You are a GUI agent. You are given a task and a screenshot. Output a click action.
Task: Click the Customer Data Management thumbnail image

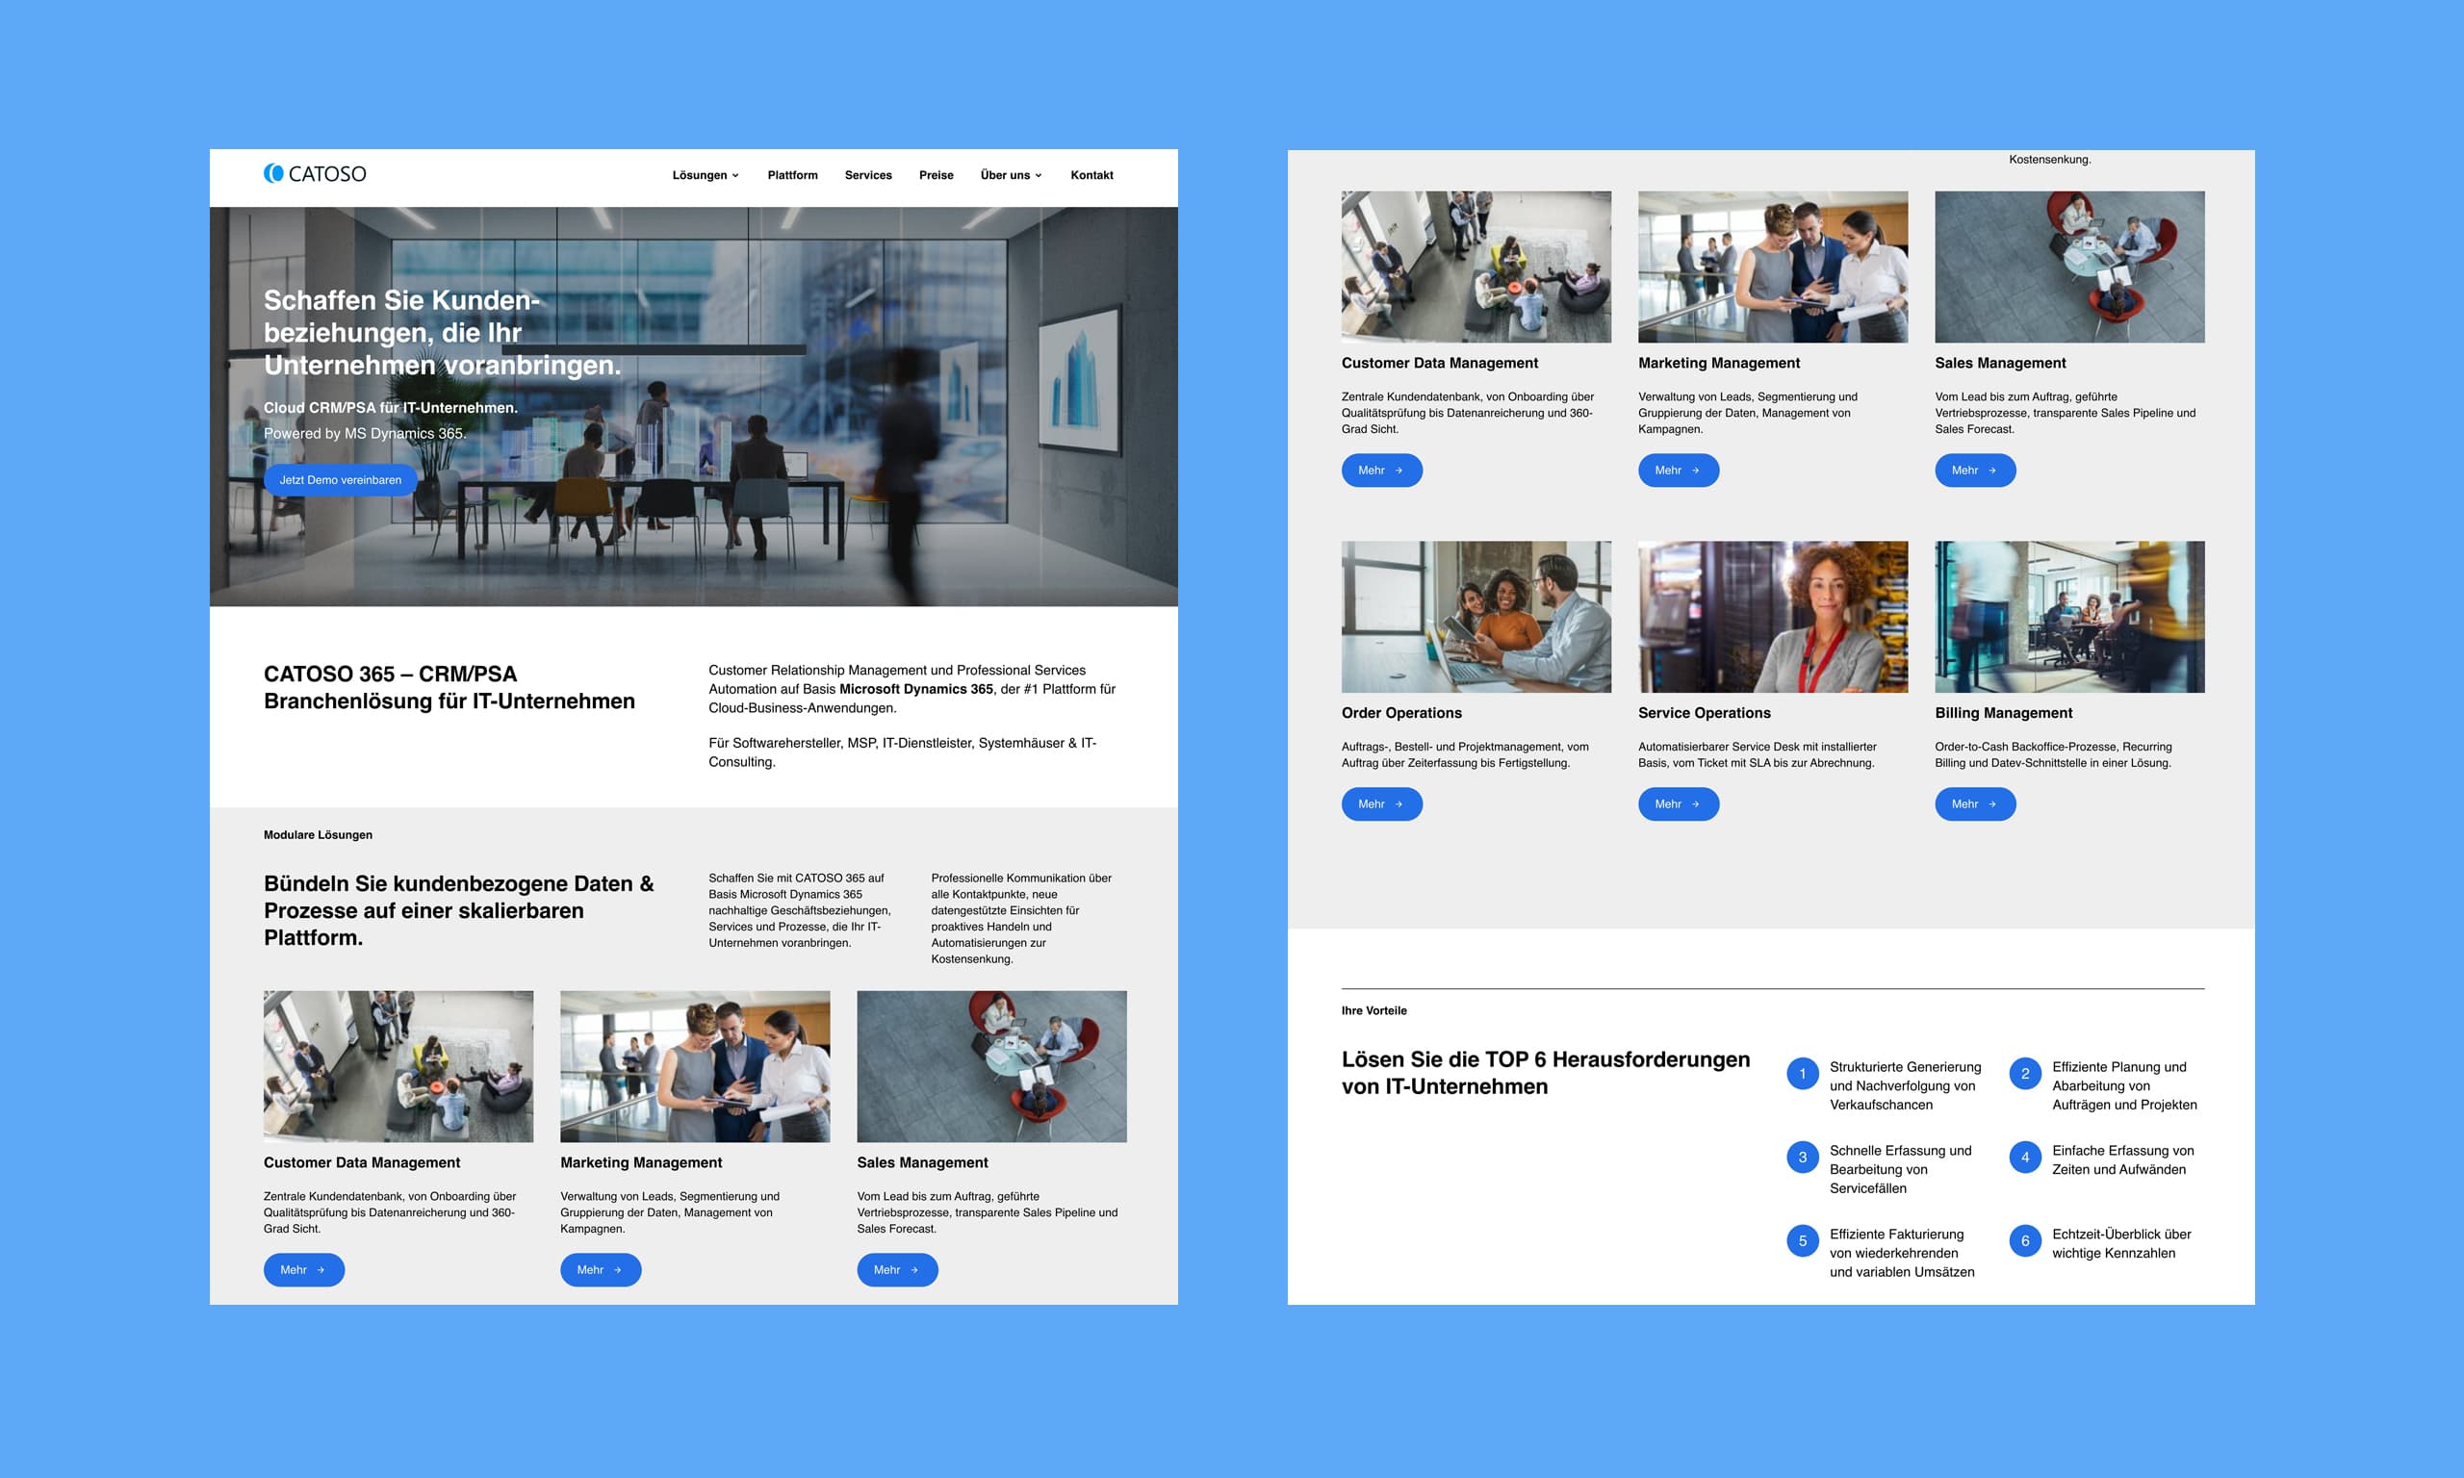point(396,1064)
